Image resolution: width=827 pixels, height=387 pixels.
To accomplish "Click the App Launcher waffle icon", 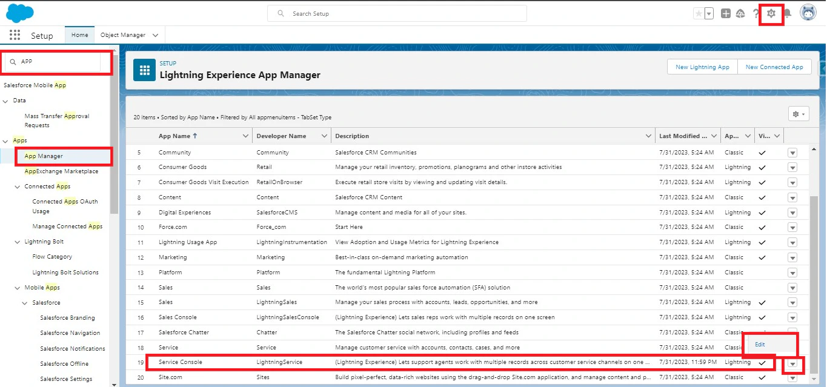I will coord(14,35).
